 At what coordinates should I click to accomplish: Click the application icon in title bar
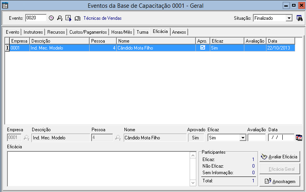(4, 5)
